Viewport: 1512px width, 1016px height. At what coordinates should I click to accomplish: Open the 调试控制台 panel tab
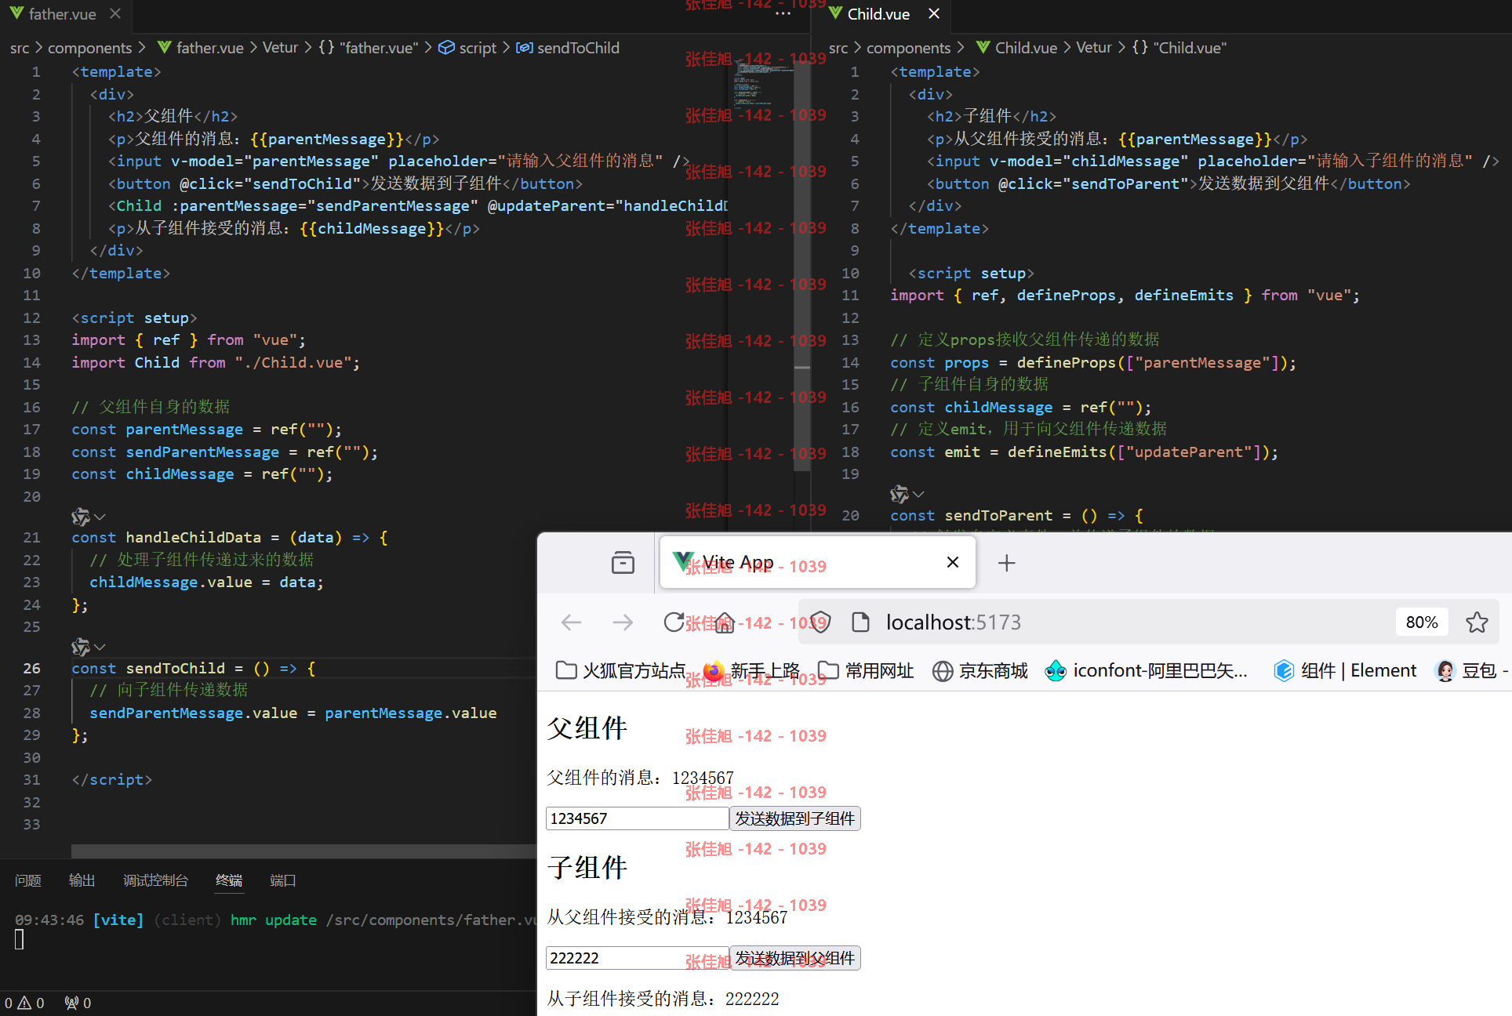(x=155, y=880)
